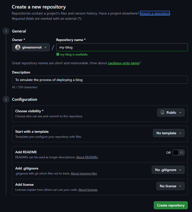Click into the Description text field
Screen dimensions: 192x212
coord(100,80)
